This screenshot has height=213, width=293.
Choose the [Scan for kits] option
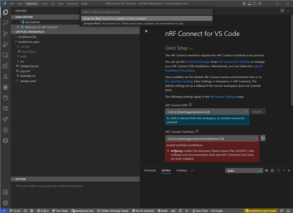tap(146, 18)
